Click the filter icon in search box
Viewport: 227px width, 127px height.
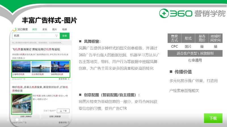[56, 36]
